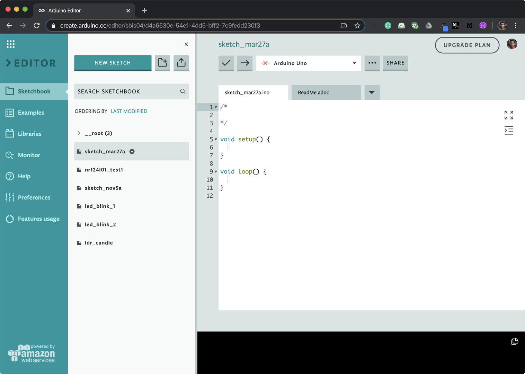
Task: Close the sketchbook panel with X
Action: click(x=186, y=44)
